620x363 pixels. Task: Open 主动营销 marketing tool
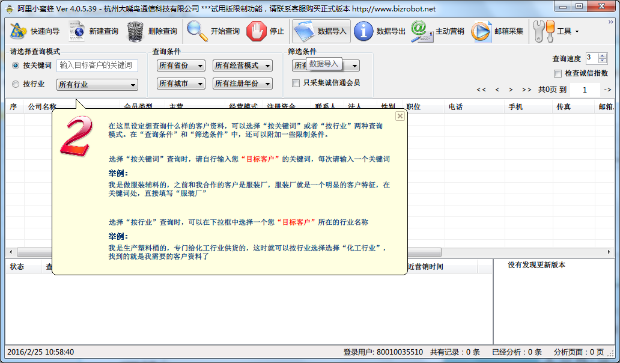(x=437, y=31)
